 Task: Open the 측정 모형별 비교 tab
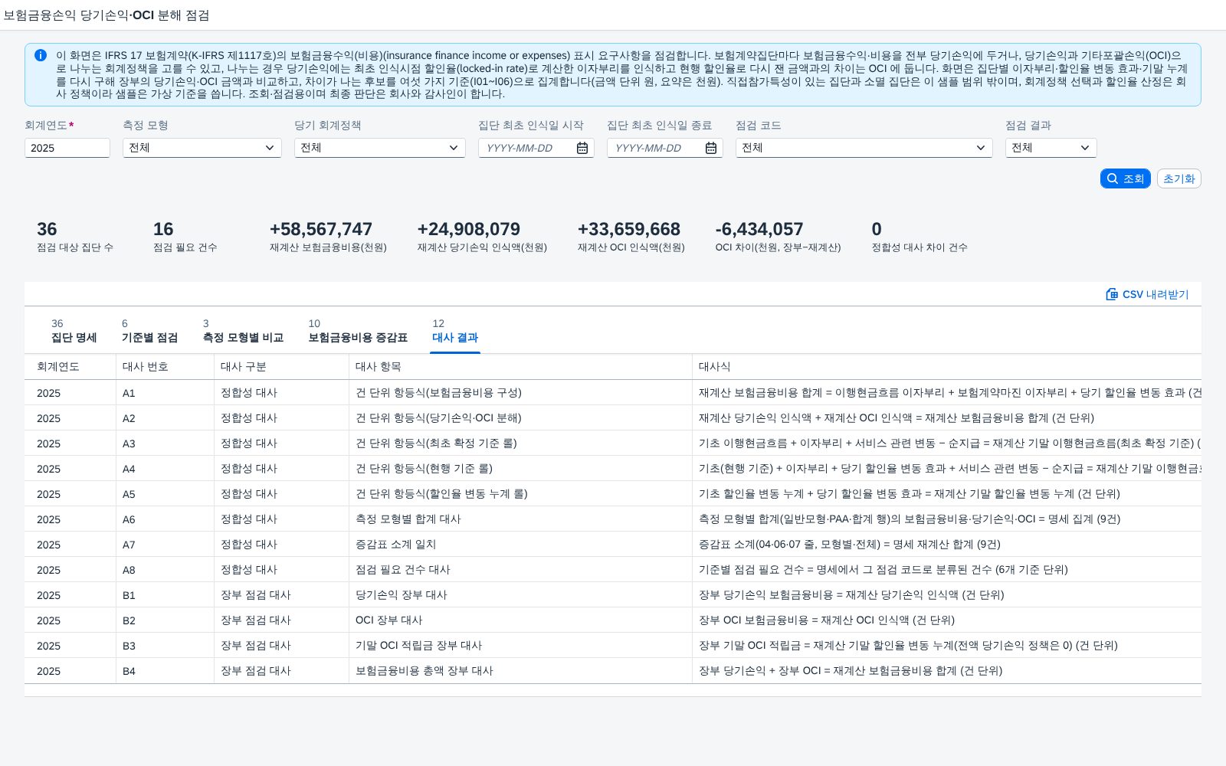pos(243,331)
